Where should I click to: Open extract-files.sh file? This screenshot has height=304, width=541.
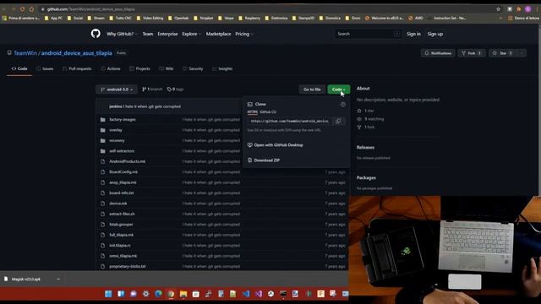(x=122, y=214)
